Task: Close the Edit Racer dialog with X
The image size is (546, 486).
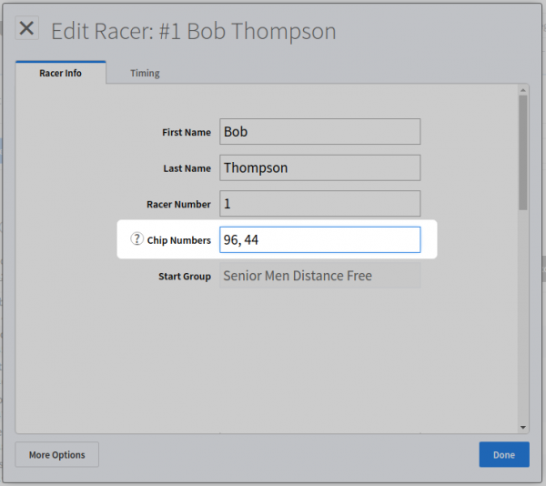Action: click(x=27, y=29)
